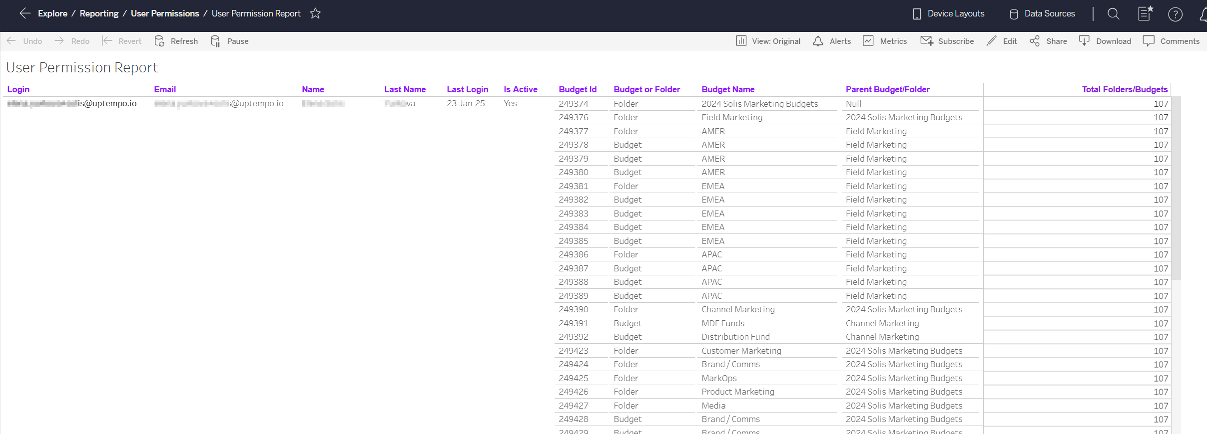
Task: Select the MarkOps budget name
Action: click(719, 378)
